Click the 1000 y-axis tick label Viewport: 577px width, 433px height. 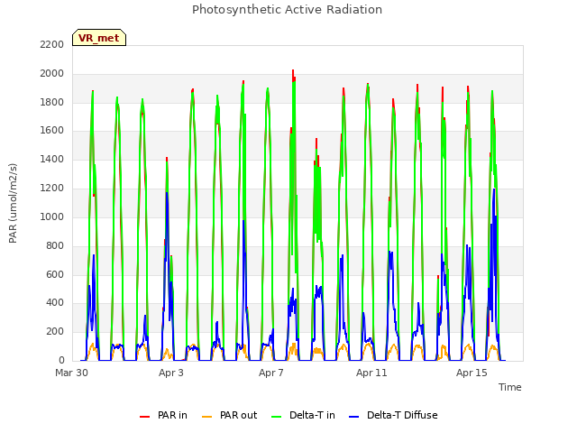(x=52, y=216)
